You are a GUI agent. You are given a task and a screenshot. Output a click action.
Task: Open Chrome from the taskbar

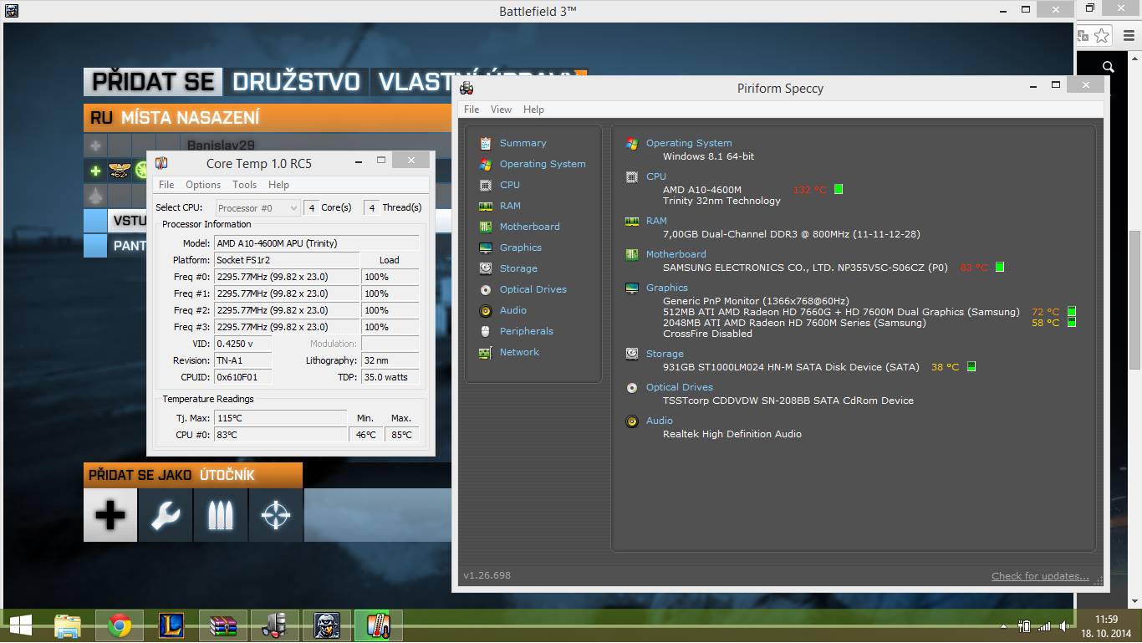(120, 625)
